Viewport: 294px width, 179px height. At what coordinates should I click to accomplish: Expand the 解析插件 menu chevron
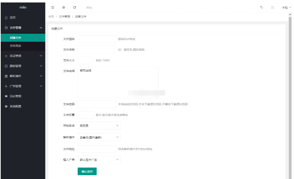[41, 76]
